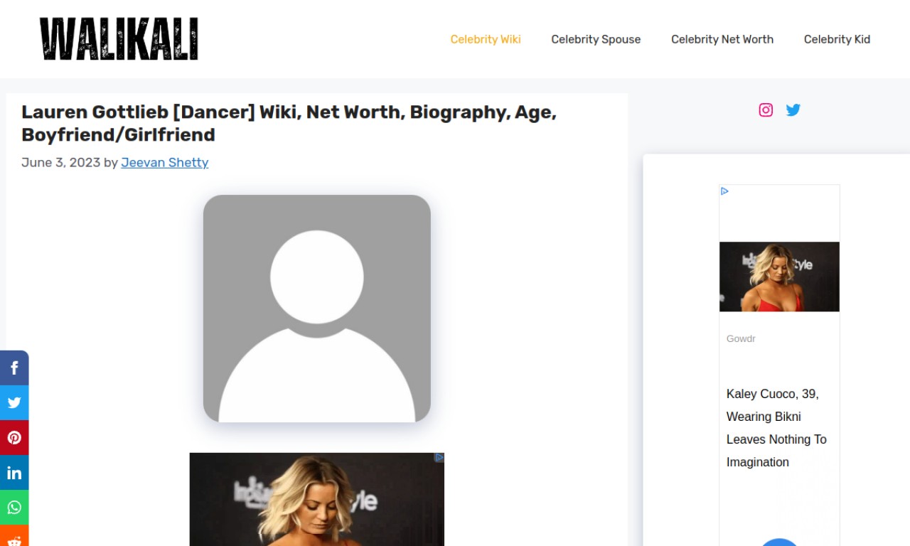Click the in-article ad image
This screenshot has width=910, height=546.
317,499
